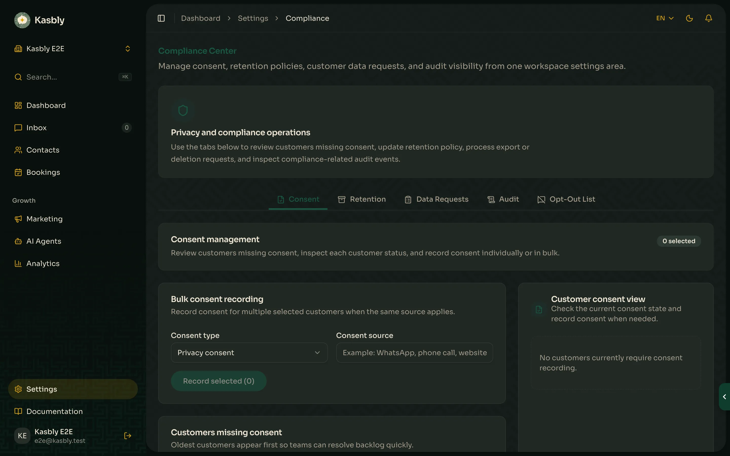Image resolution: width=730 pixels, height=456 pixels.
Task: Click the Settings breadcrumb link
Action: tap(253, 18)
